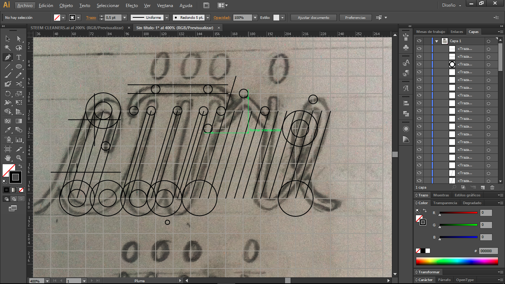Click the locate object magnifier in Capas panel
This screenshot has height=284, width=505.
point(453,187)
